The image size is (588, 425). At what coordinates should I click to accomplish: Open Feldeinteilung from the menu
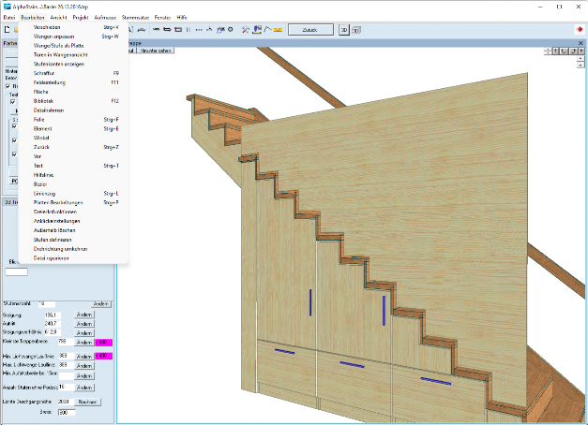pos(73,82)
